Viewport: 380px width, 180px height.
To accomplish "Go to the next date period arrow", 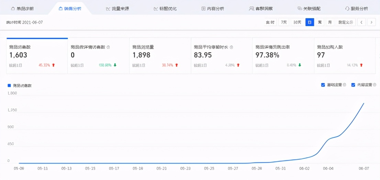I will coord(371,22).
